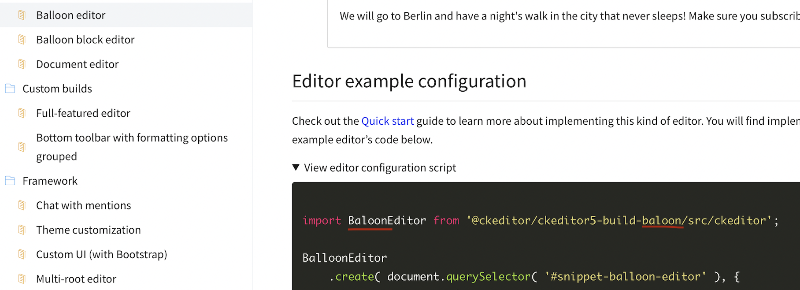This screenshot has width=800, height=290.
Task: Open Bottom toolbar with formatting options grouped
Action: coord(131,146)
